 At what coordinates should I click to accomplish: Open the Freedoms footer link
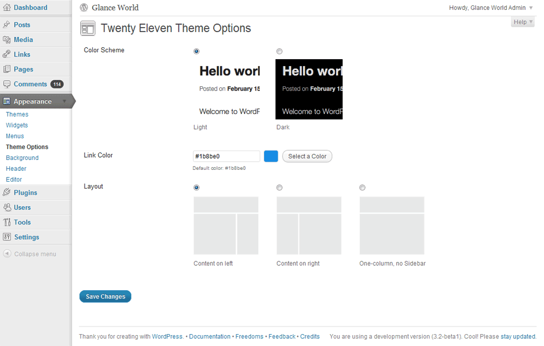(x=249, y=336)
